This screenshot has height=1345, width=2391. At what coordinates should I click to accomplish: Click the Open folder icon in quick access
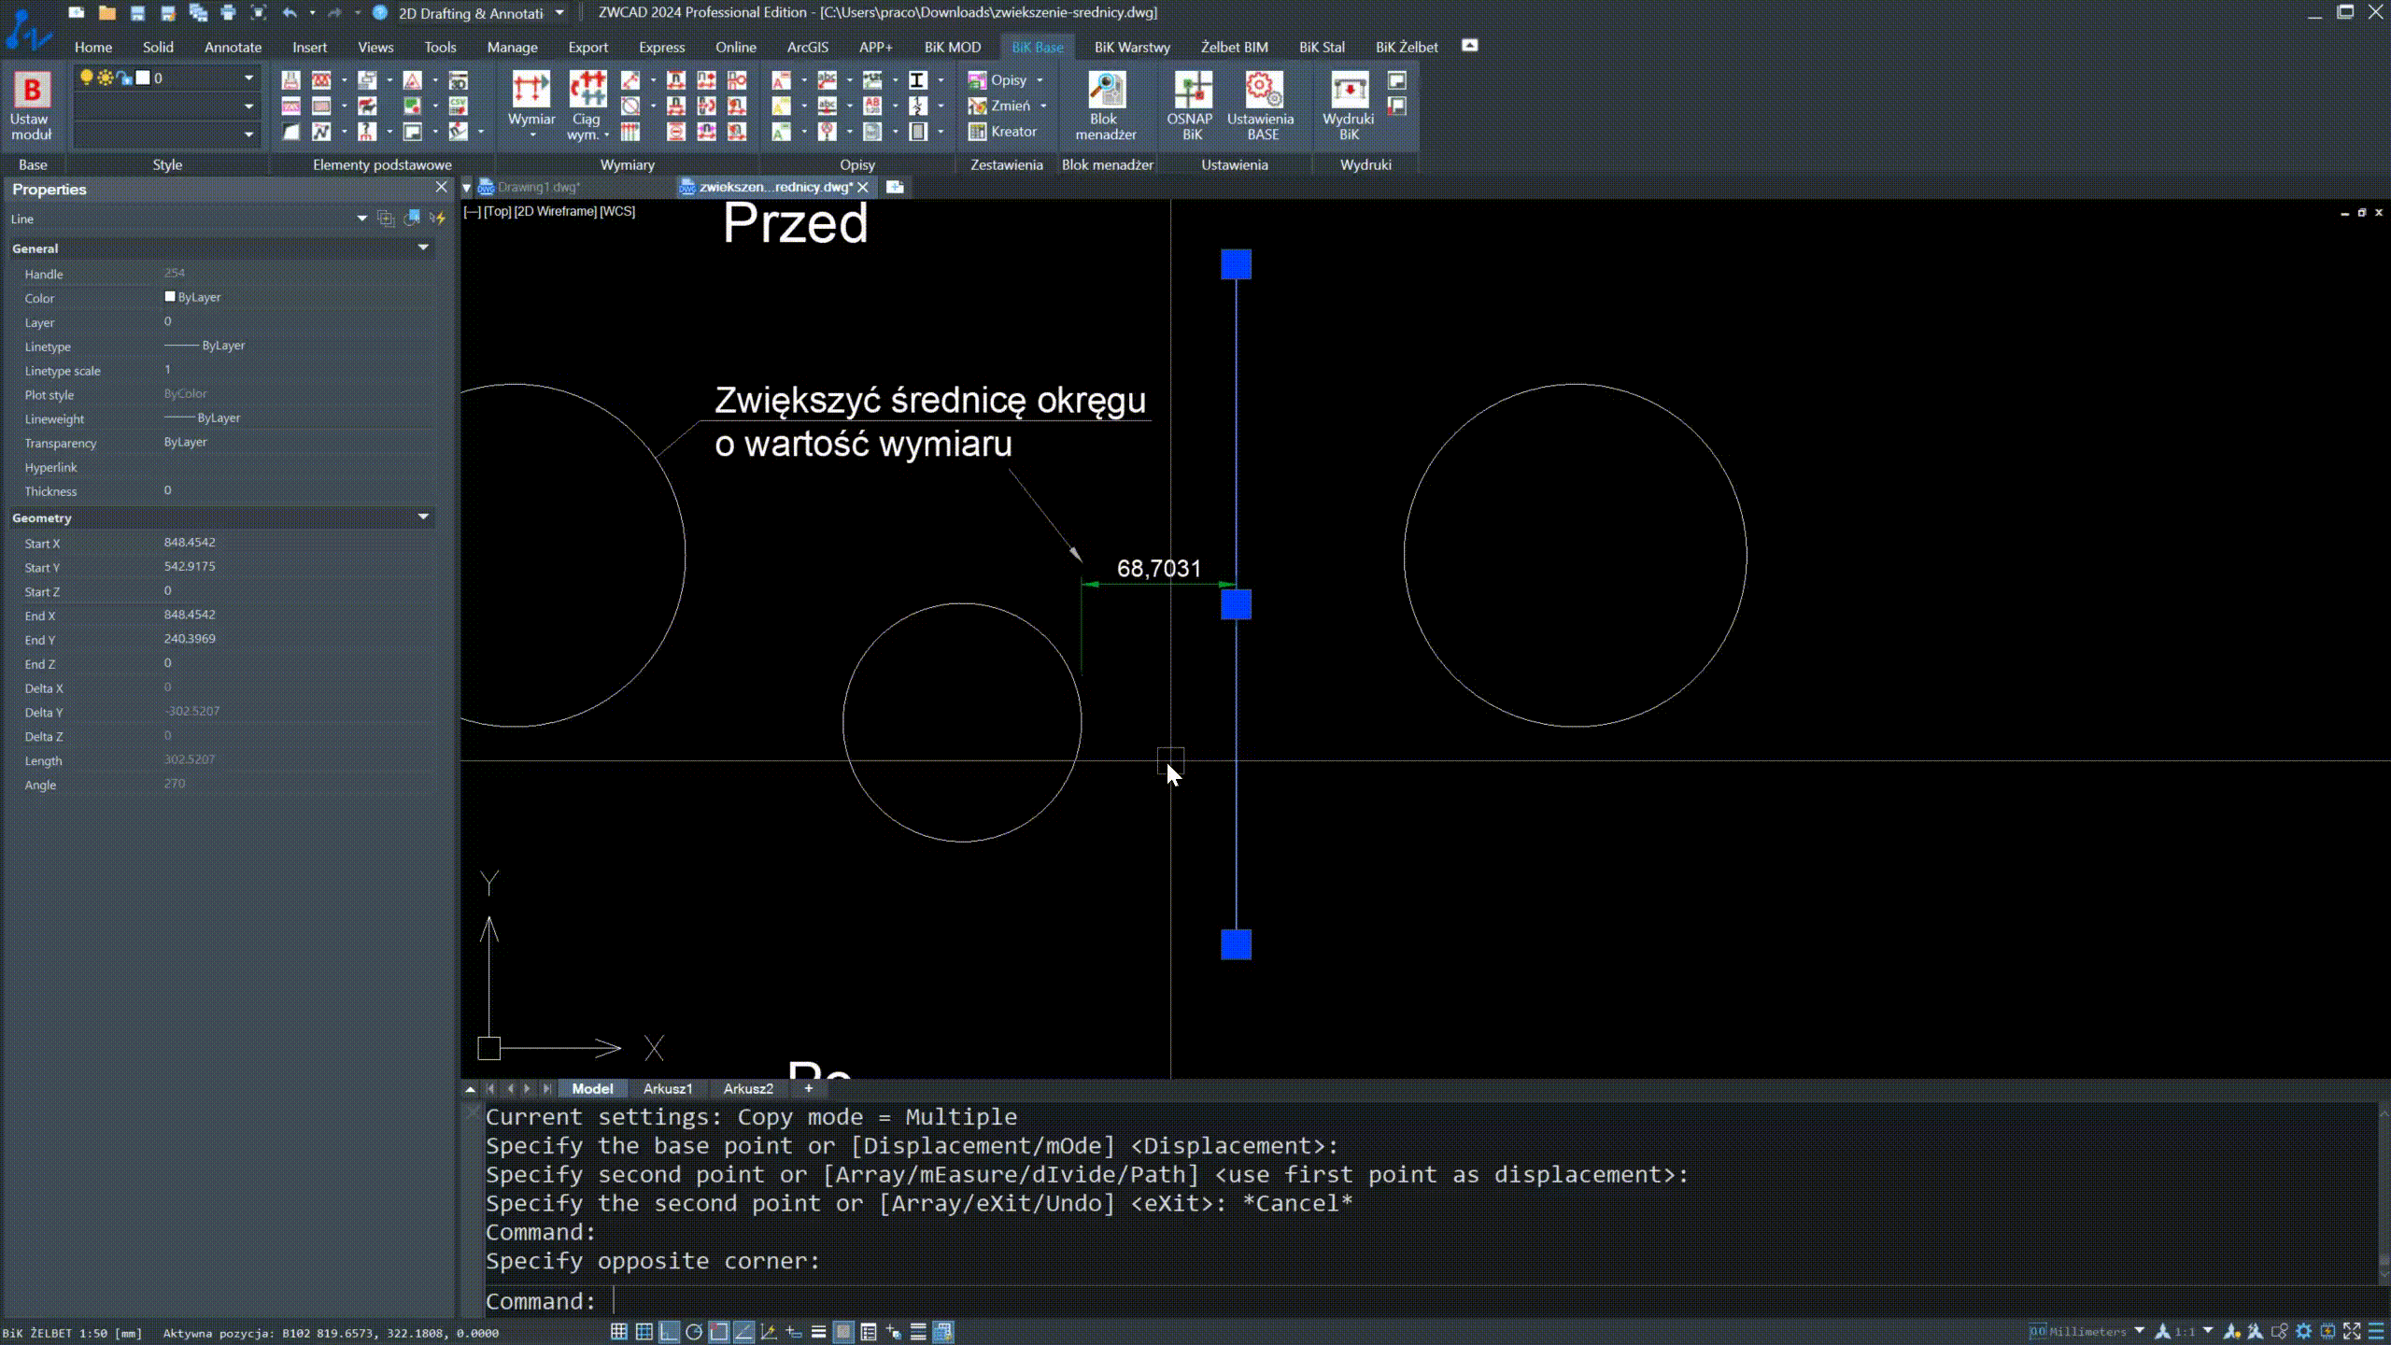[107, 12]
